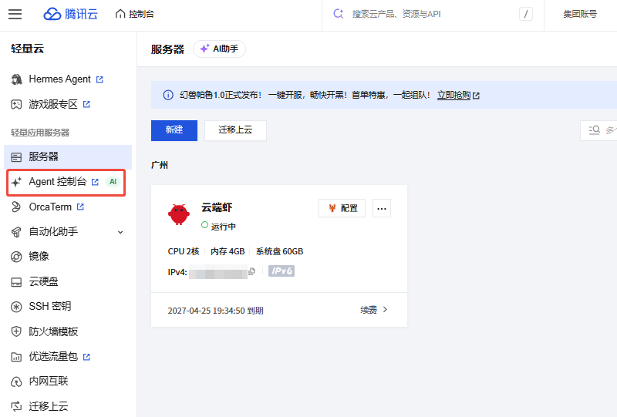Click the 新建 button
Image resolution: width=617 pixels, height=417 pixels.
point(174,130)
